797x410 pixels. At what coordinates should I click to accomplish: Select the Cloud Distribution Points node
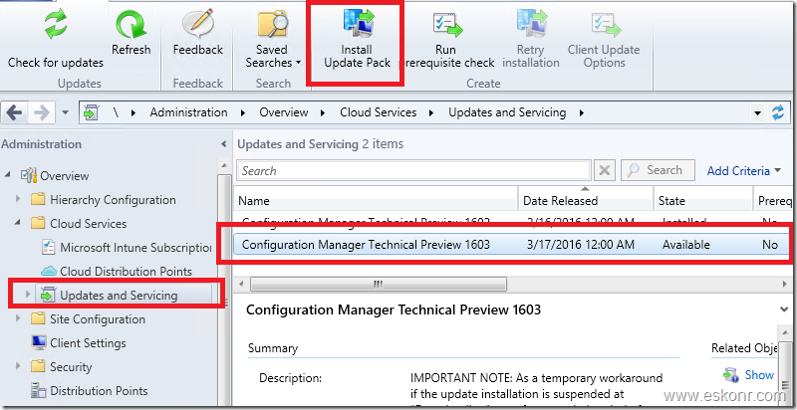[126, 272]
